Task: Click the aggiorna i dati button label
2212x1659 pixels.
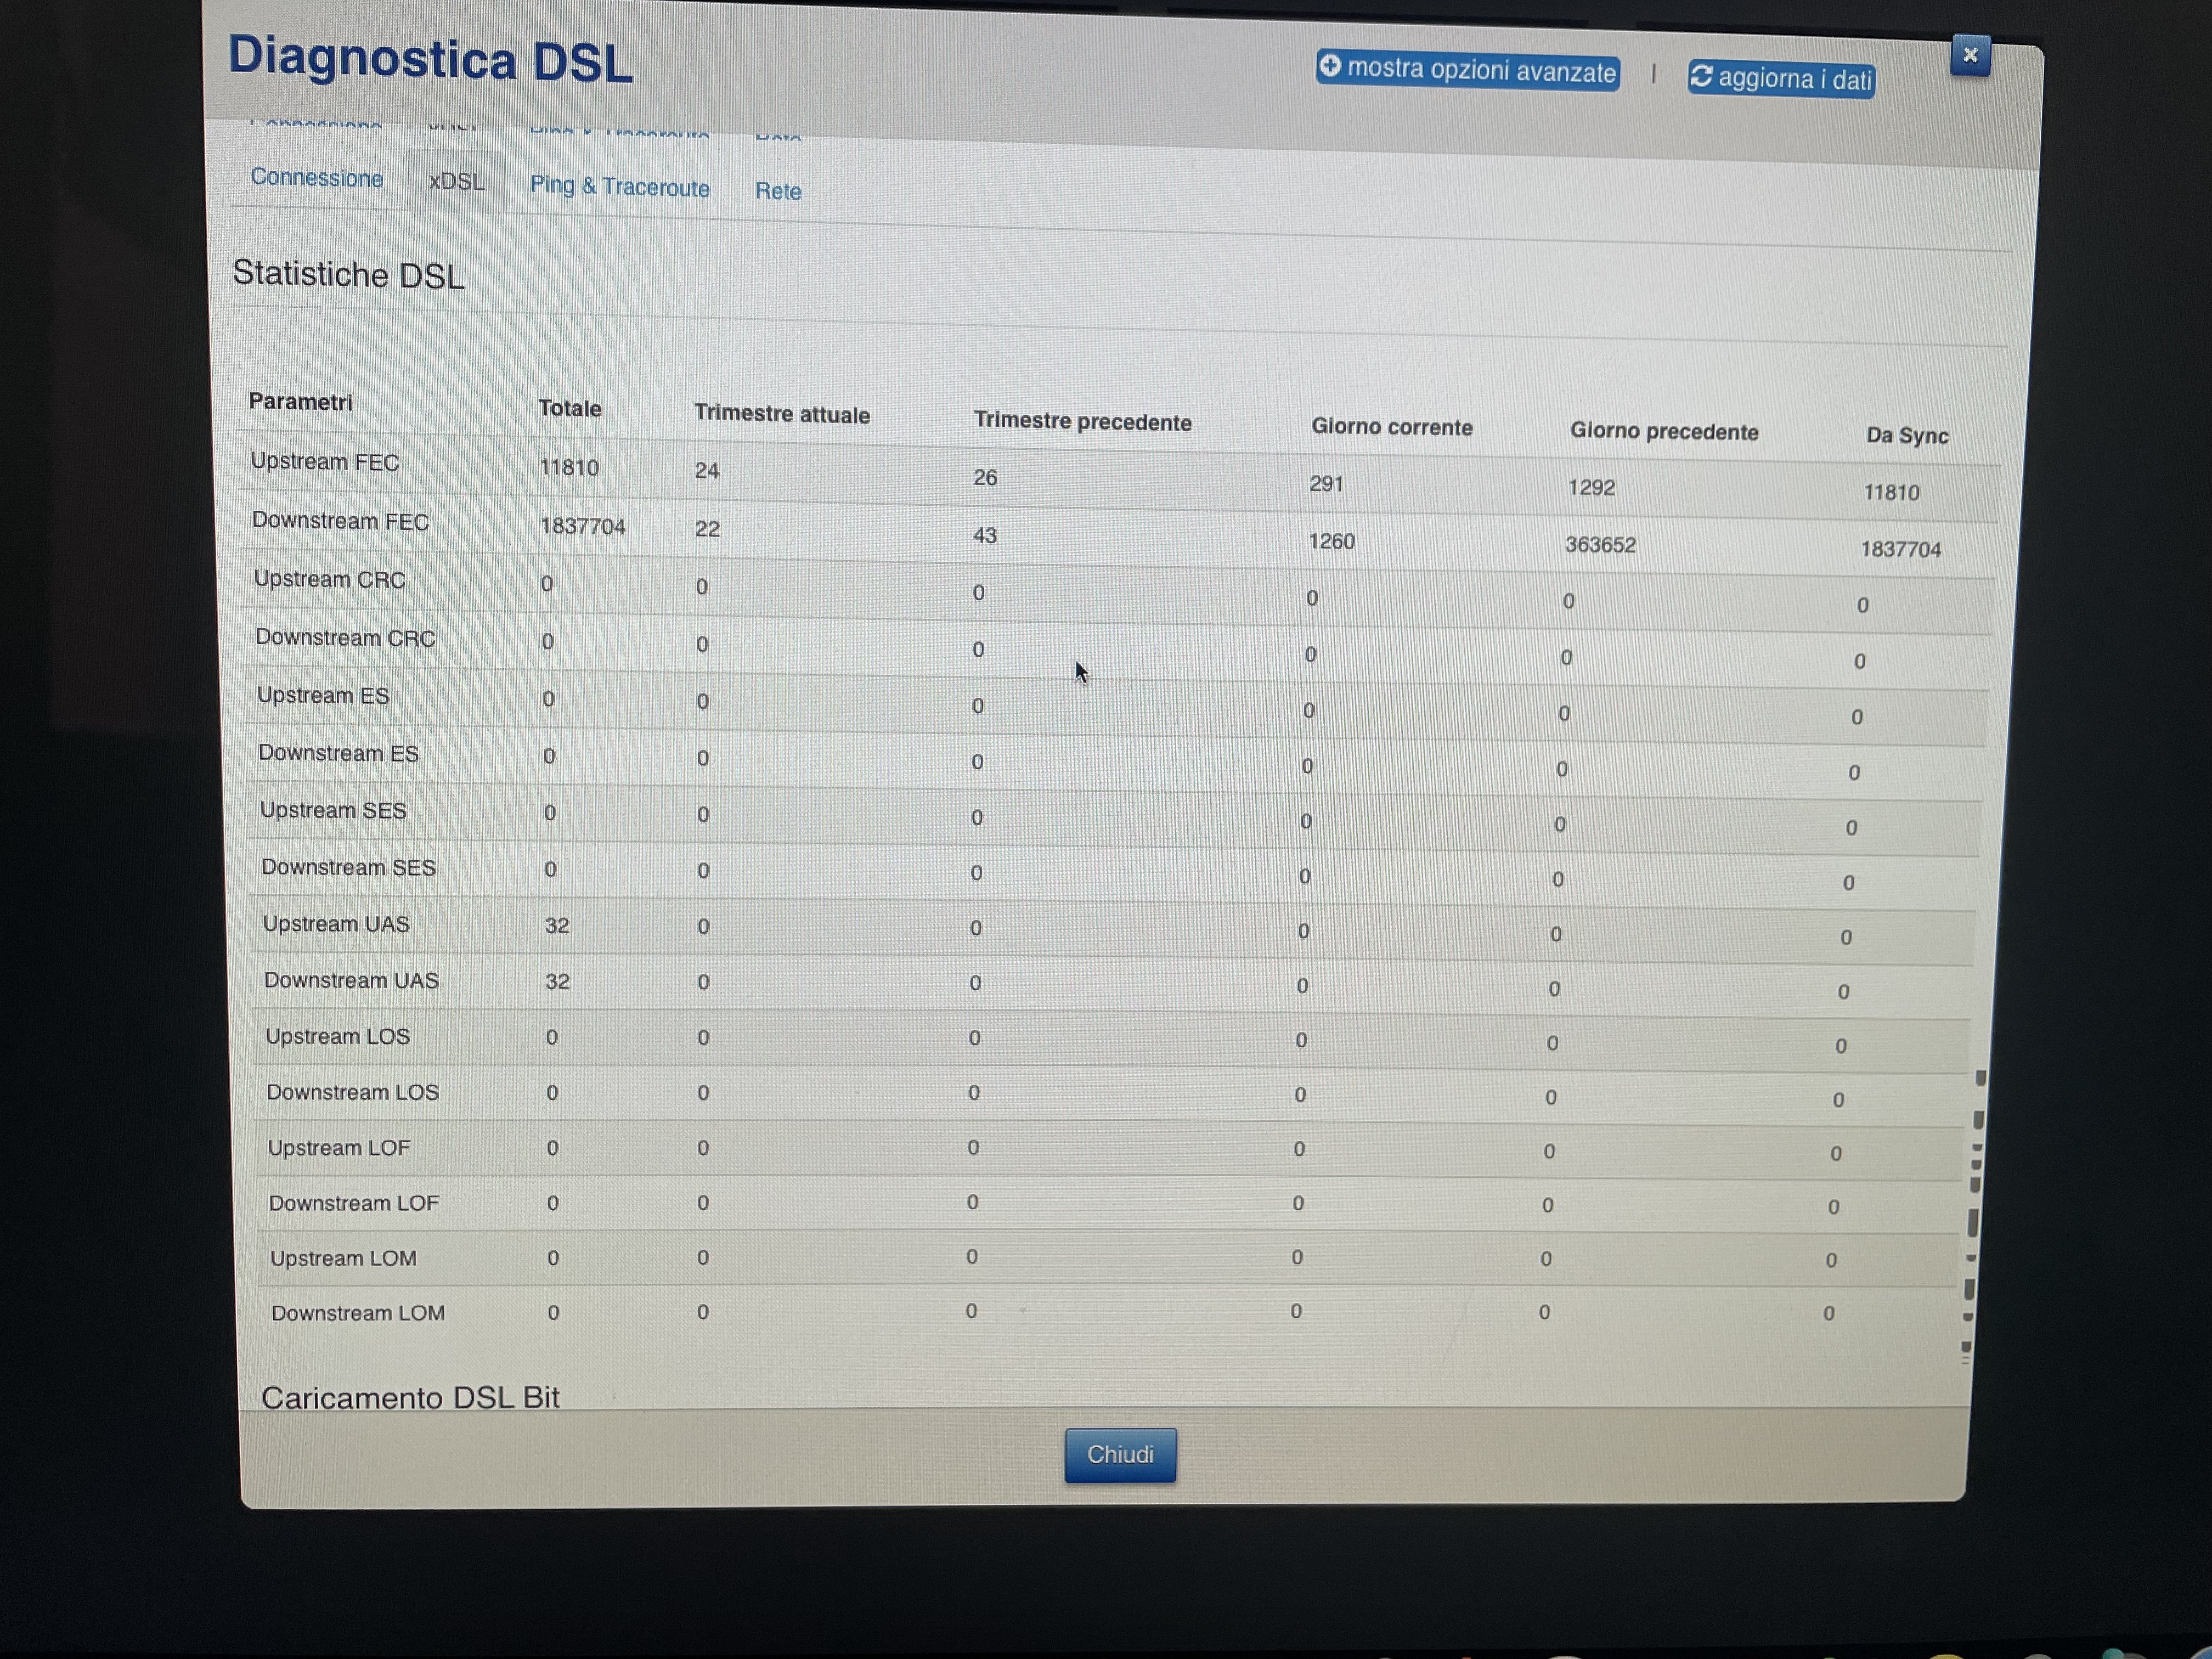Action: 1794,80
